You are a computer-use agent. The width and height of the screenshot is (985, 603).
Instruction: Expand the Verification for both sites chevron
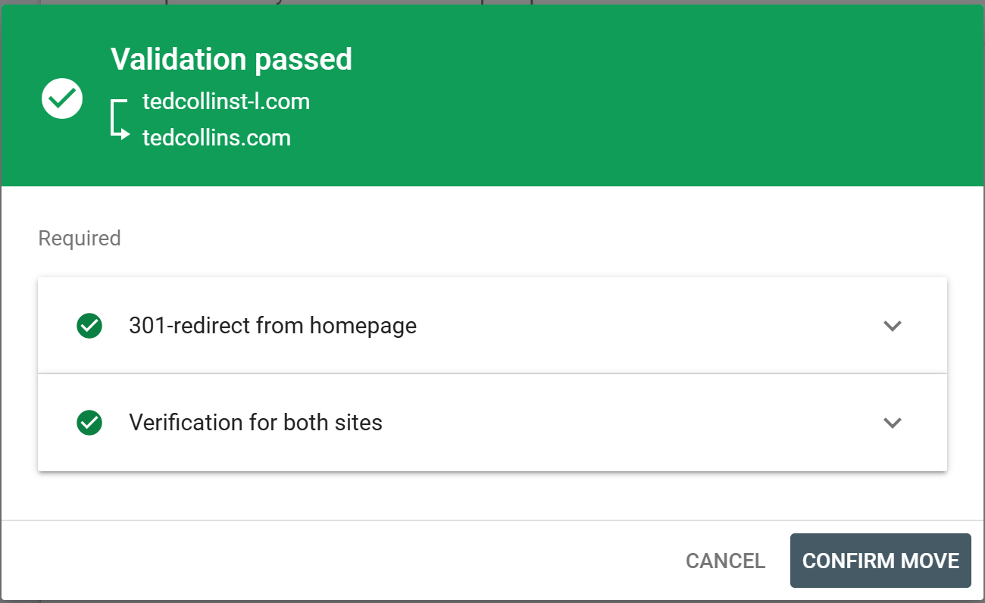pos(893,422)
